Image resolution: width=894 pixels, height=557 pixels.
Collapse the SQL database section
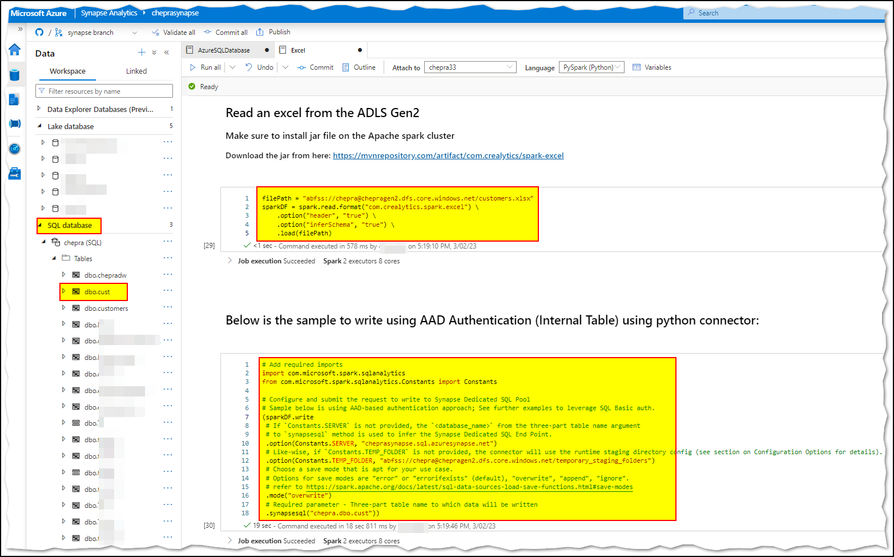click(x=40, y=225)
